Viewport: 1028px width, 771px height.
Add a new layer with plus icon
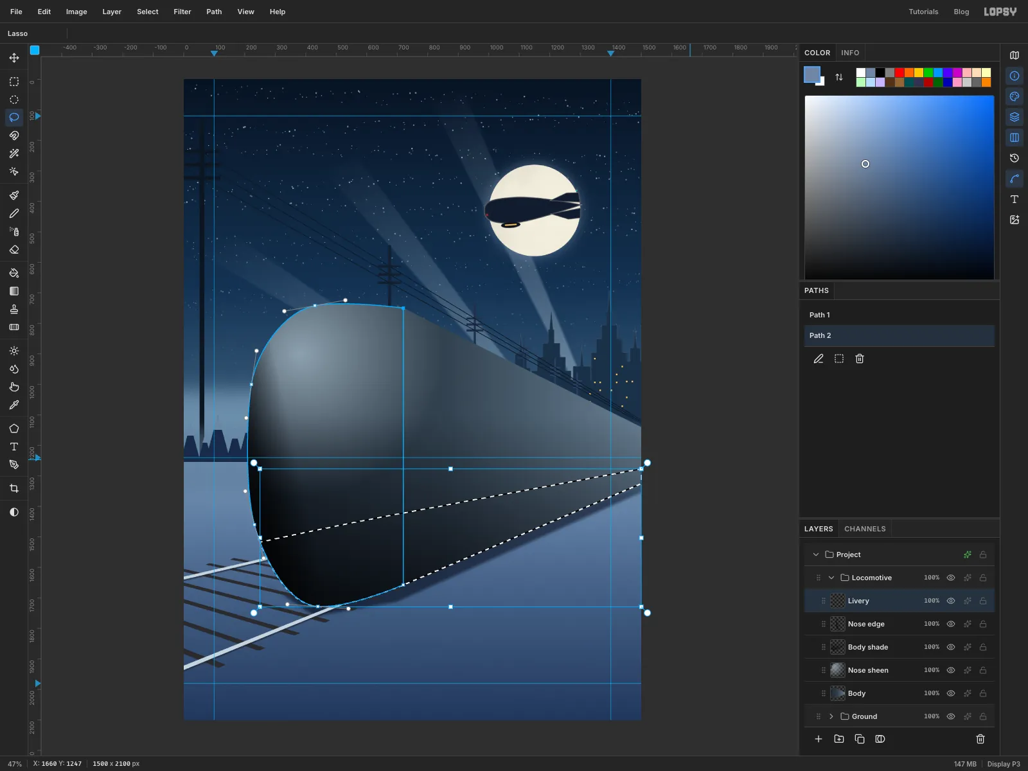point(819,739)
